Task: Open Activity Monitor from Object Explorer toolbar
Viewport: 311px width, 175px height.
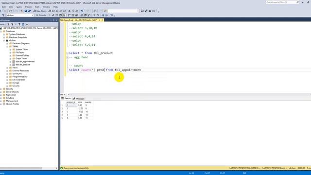Action: [27, 24]
